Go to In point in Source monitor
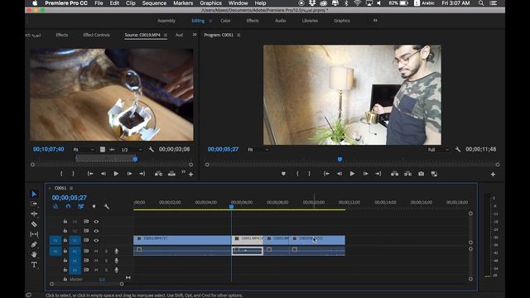Image resolution: width=530 pixels, height=298 pixels. click(x=90, y=174)
